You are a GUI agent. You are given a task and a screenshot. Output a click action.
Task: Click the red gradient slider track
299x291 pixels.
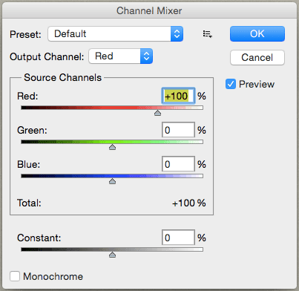[x=112, y=108]
